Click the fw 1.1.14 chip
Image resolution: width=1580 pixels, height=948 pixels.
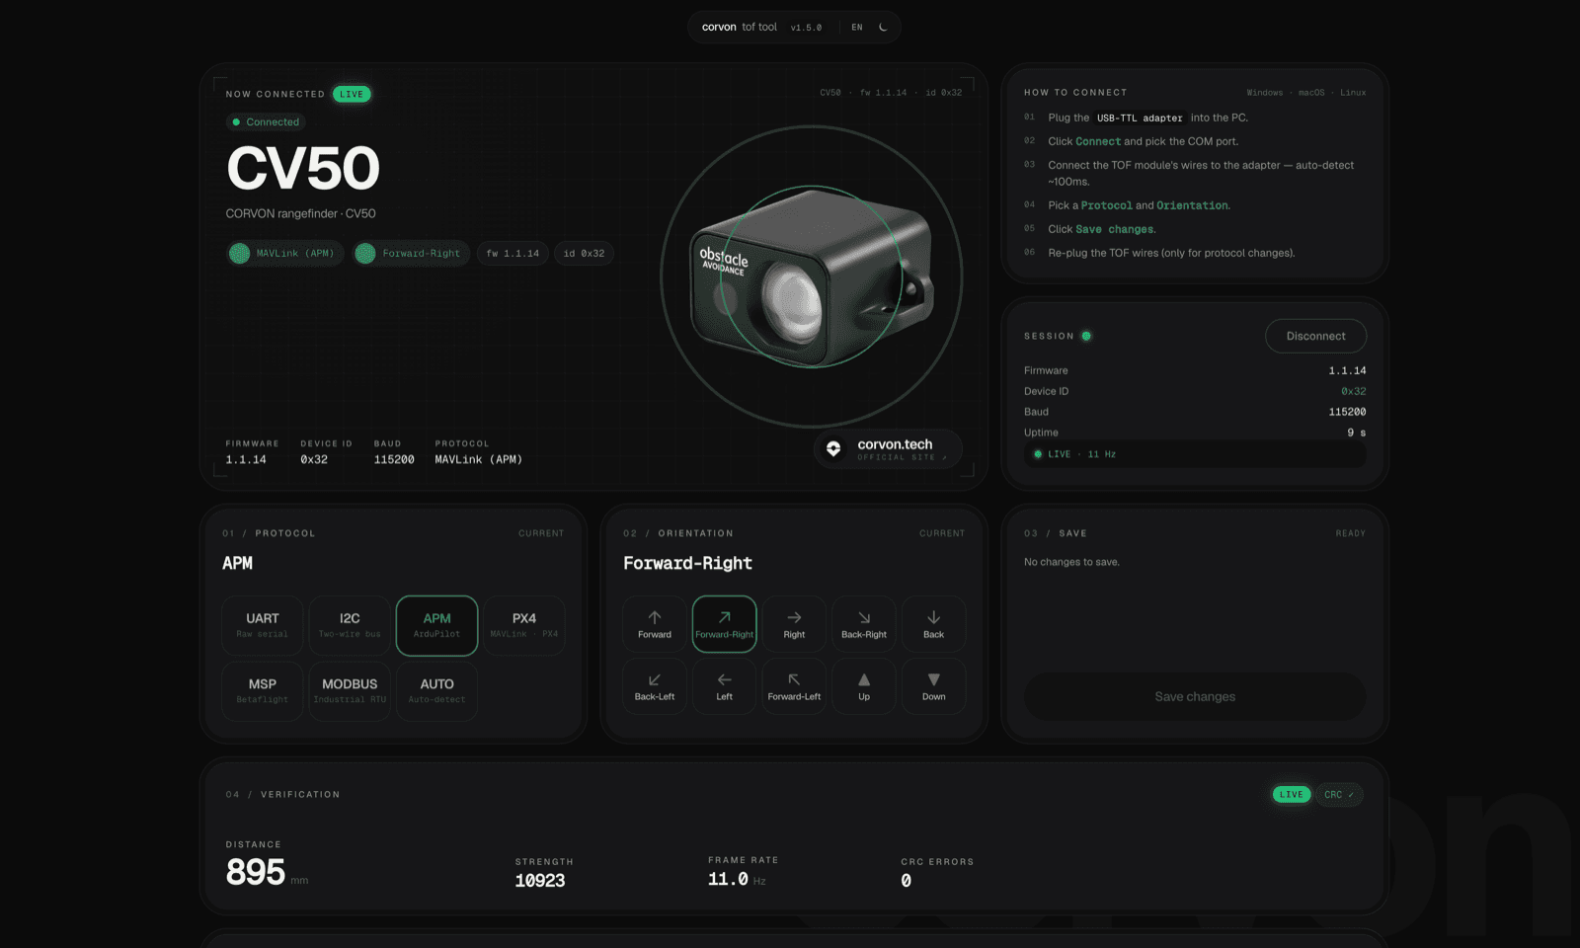(x=513, y=254)
